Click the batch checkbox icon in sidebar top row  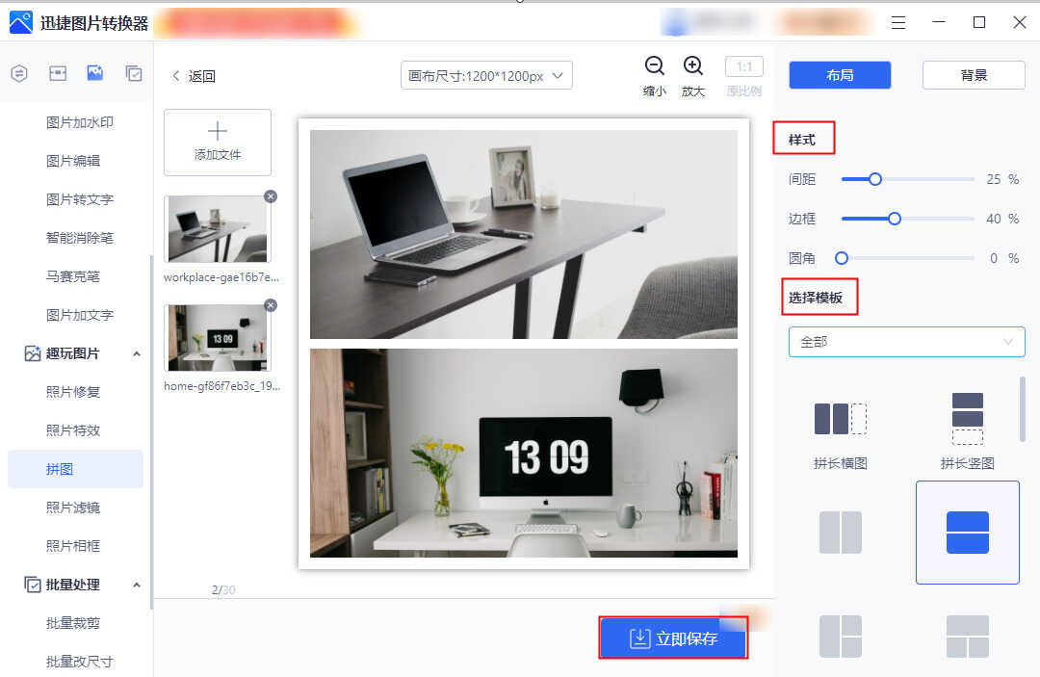coord(133,73)
